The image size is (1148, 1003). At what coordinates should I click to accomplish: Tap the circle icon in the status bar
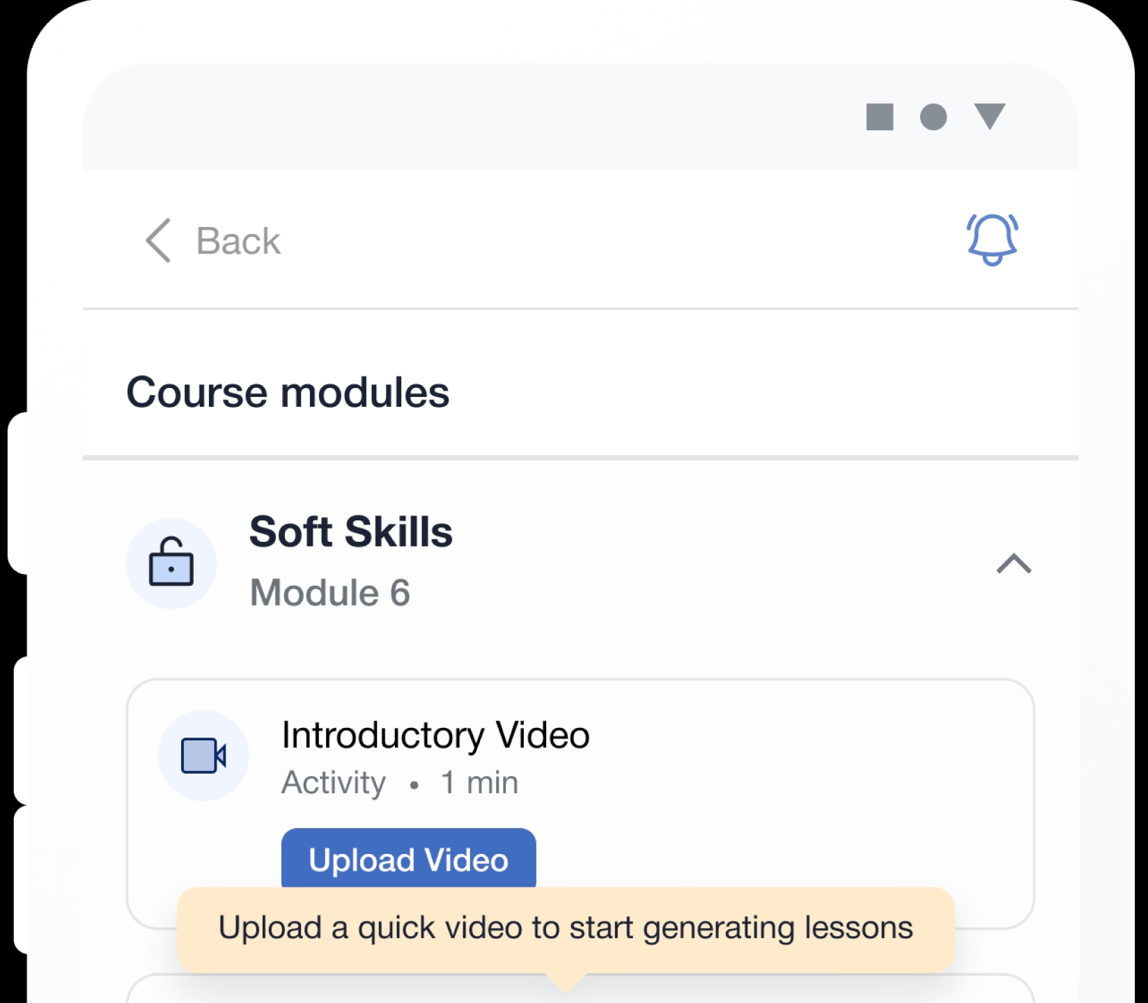click(x=933, y=117)
